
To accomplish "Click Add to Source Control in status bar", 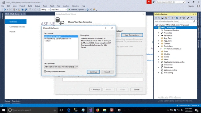I will 188,106.
